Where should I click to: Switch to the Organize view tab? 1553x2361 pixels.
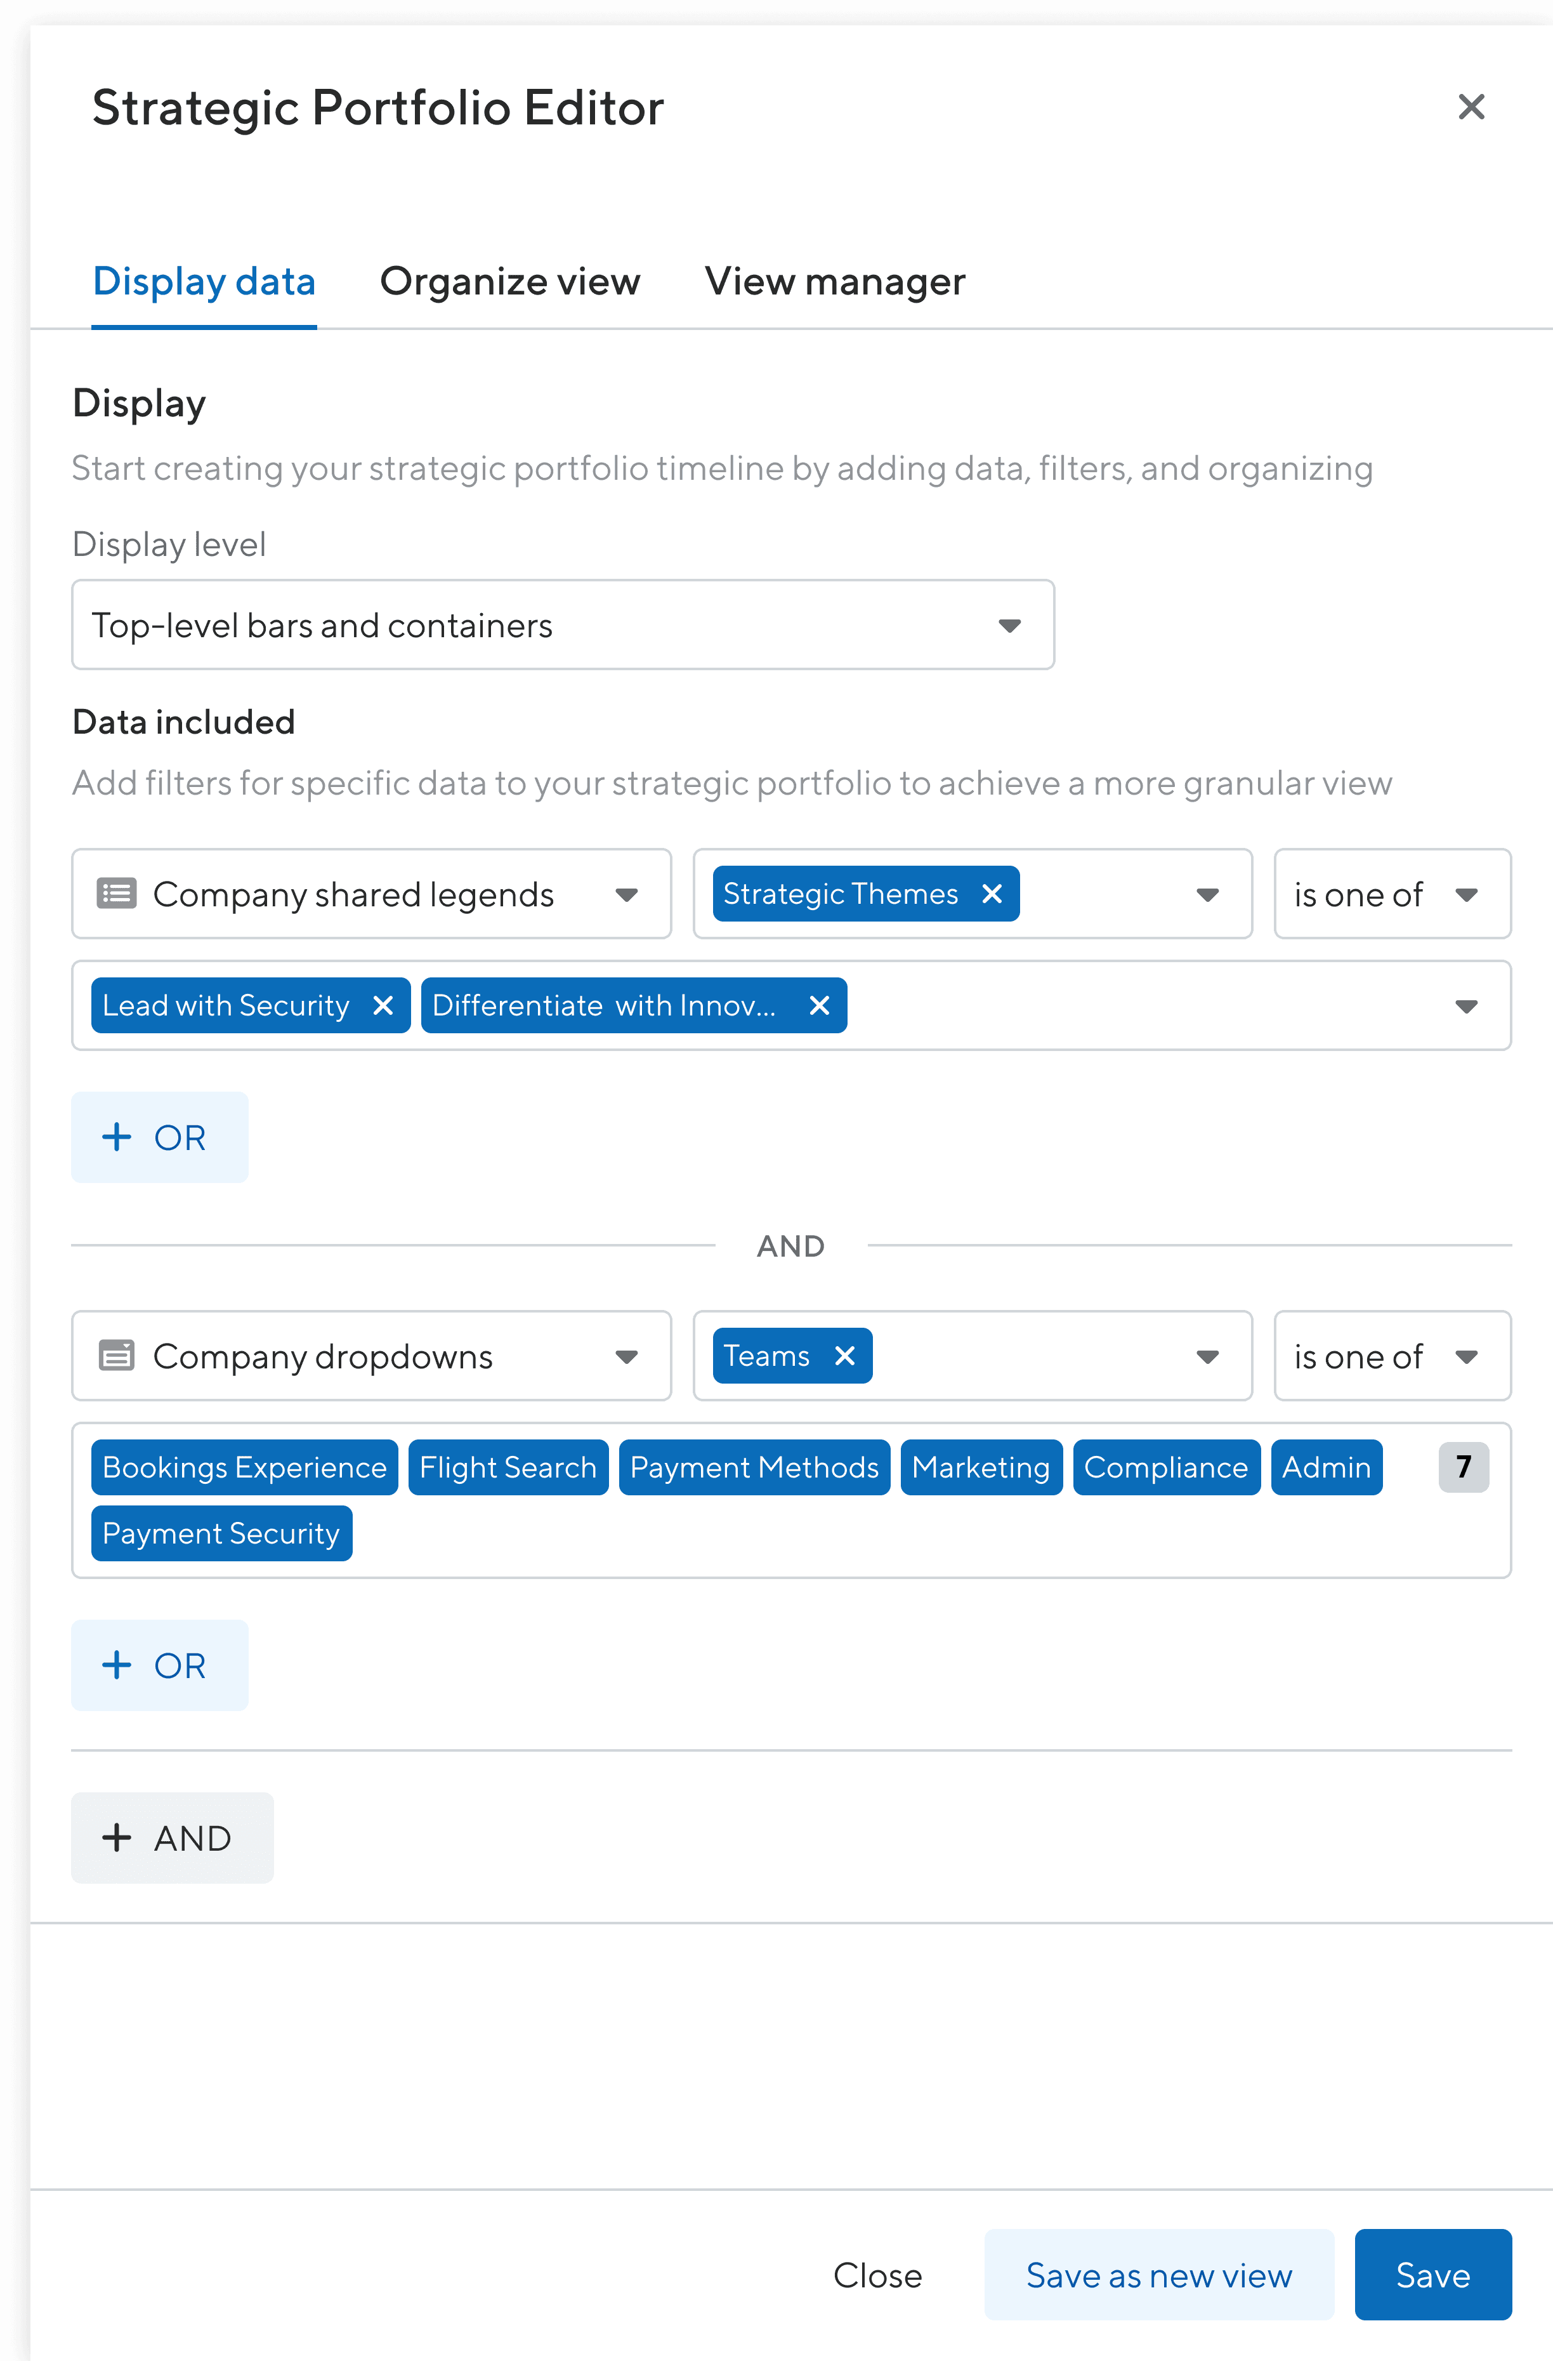[509, 282]
